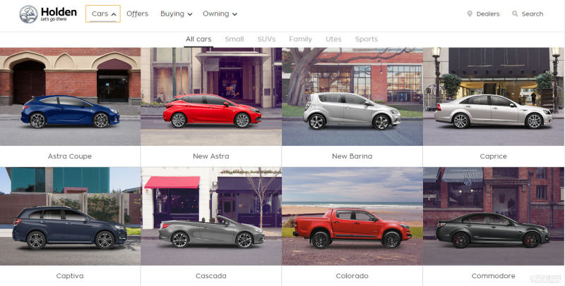
Task: Expand the Buying dropdown menu
Action: [x=176, y=14]
